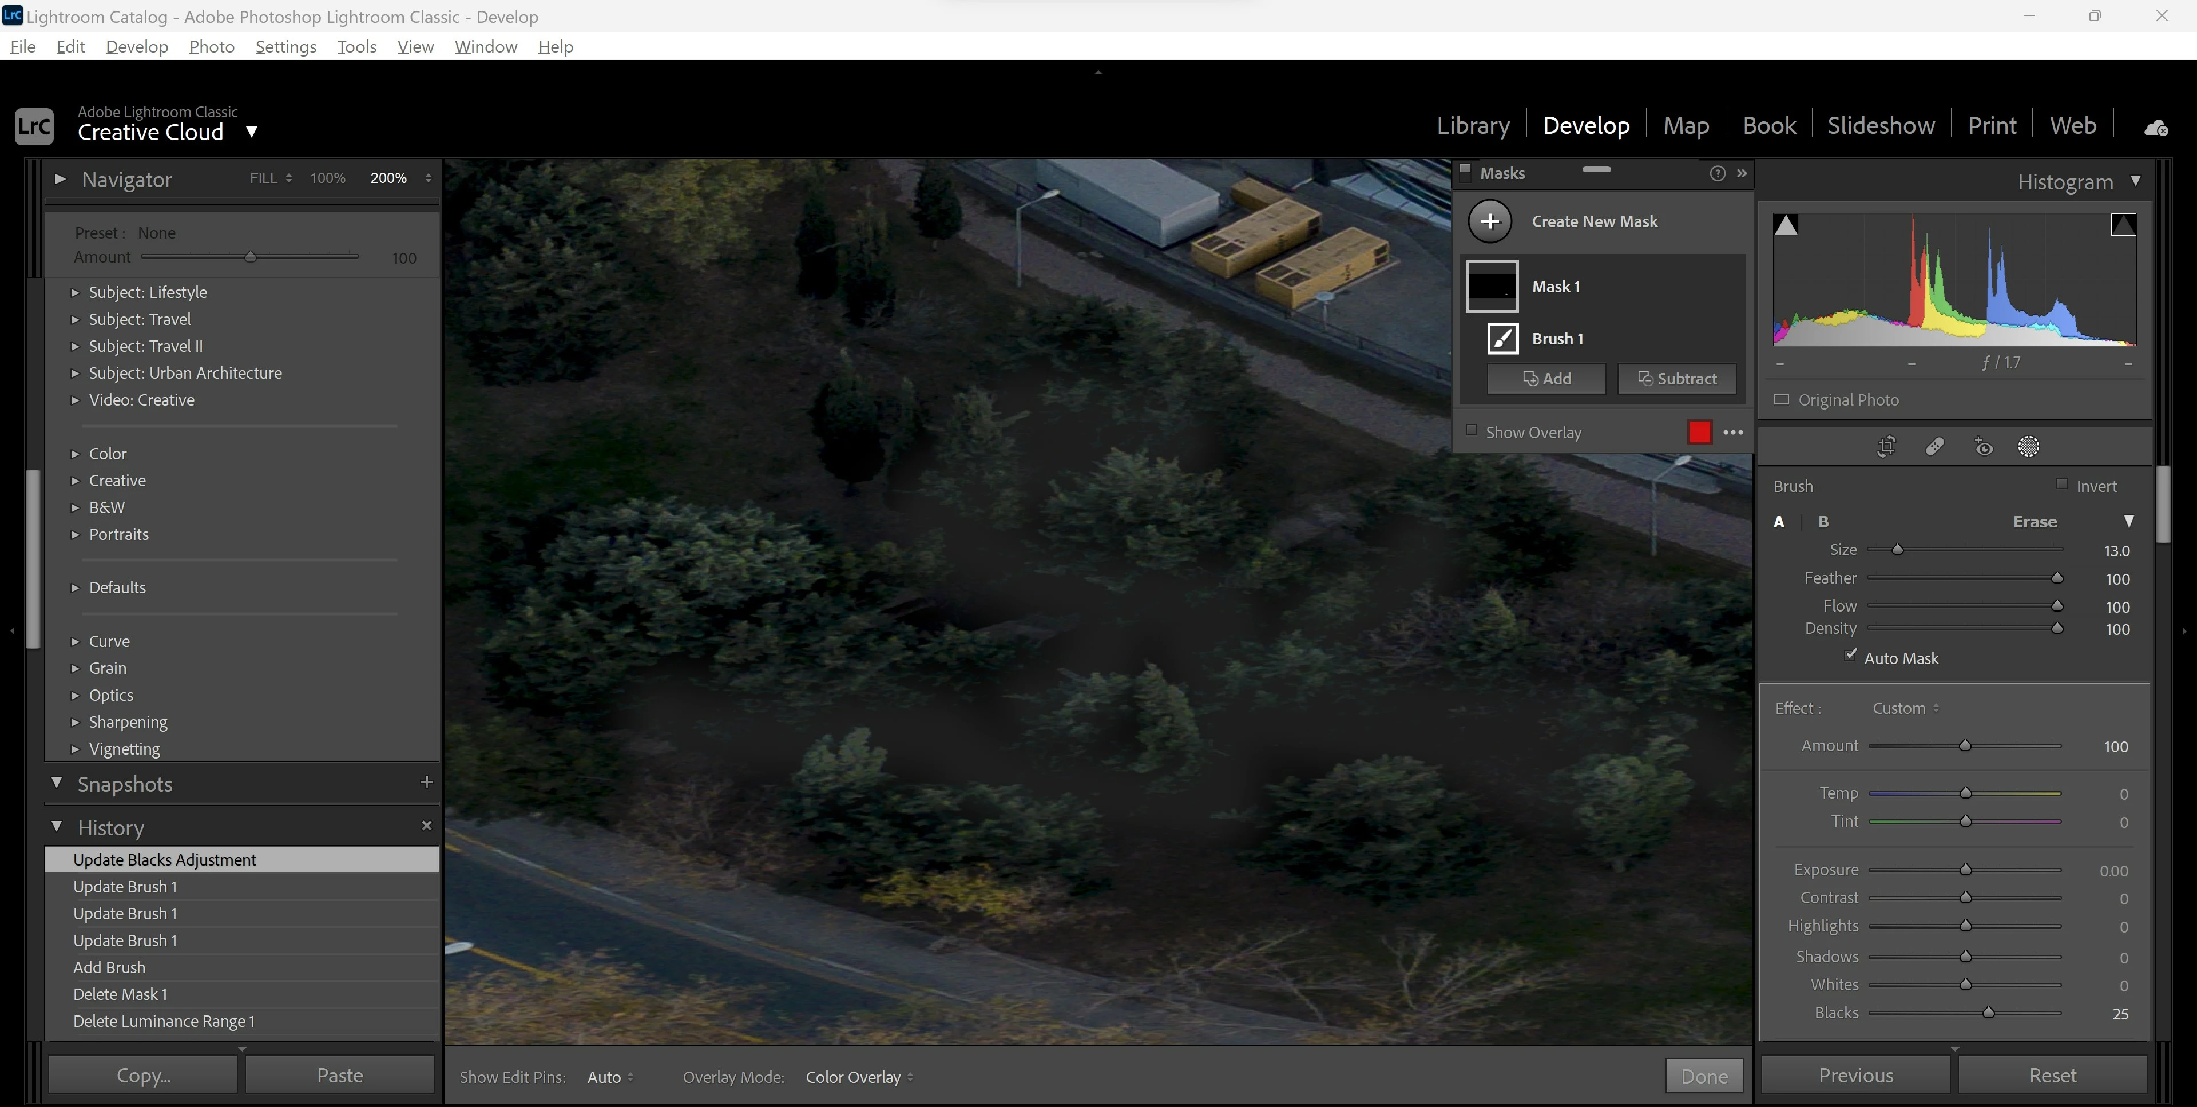Select the Red Eye Correction icon
The width and height of the screenshot is (2197, 1107).
tap(1984, 447)
